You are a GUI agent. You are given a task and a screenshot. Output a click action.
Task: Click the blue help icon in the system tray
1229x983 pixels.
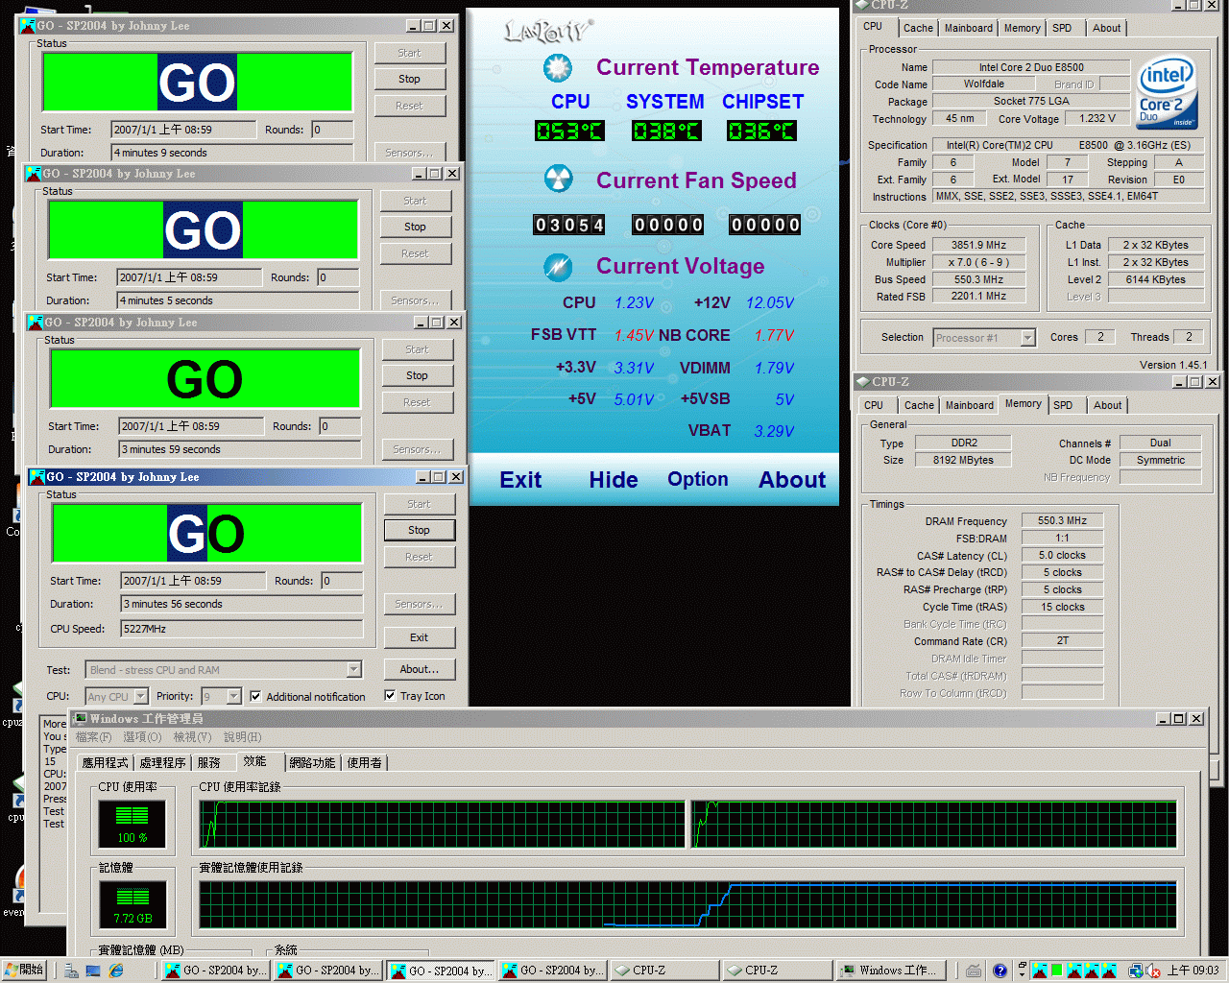[1000, 971]
